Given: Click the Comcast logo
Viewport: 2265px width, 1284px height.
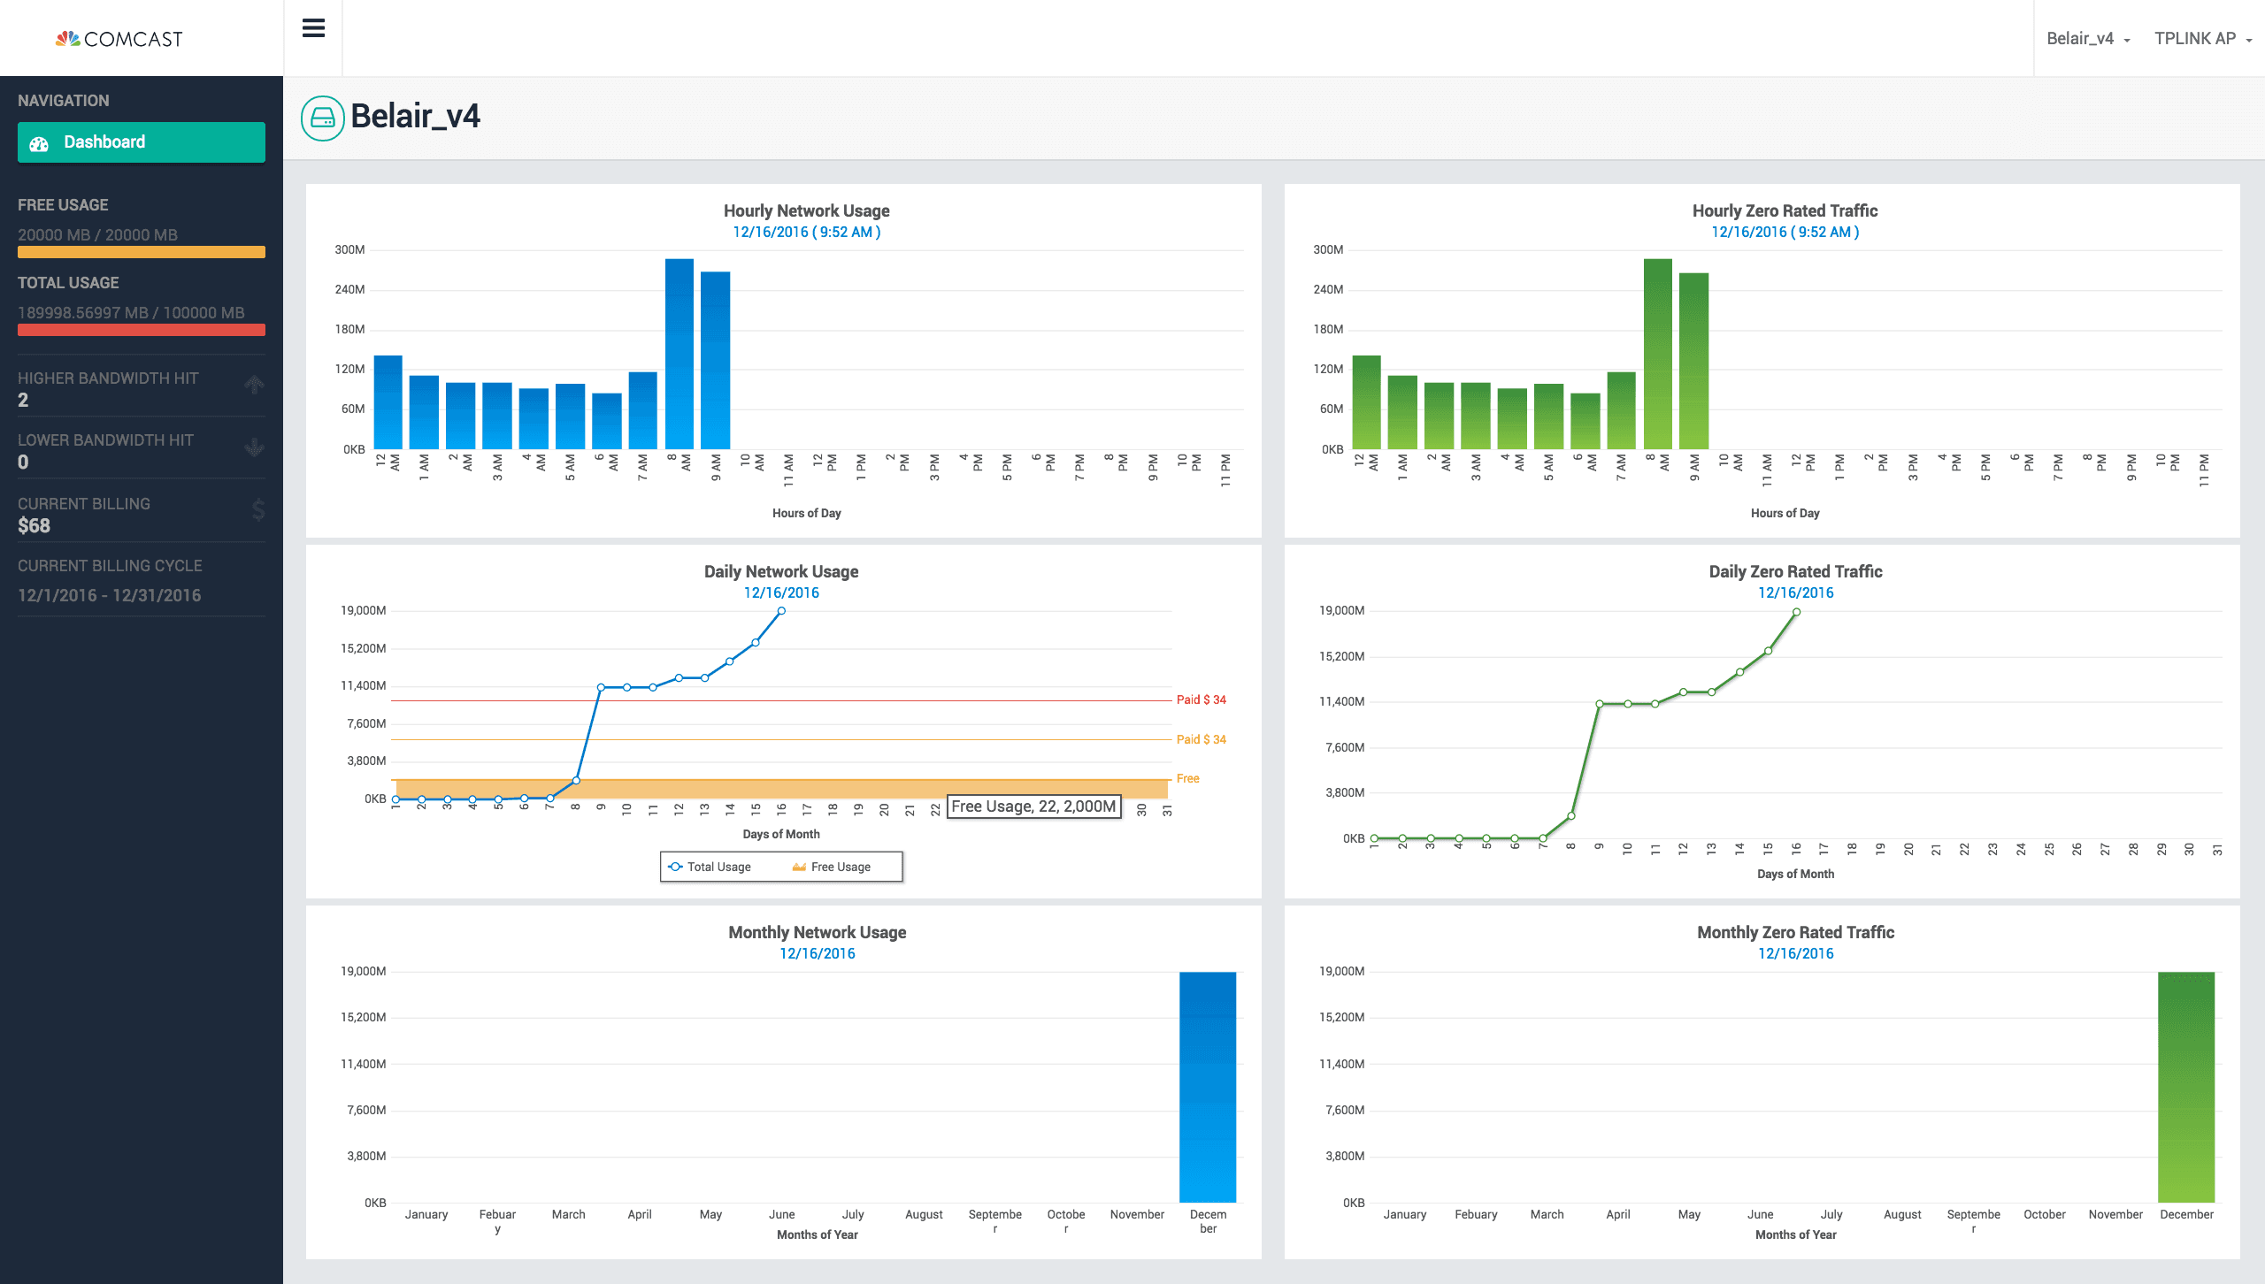Looking at the screenshot, I should click(x=119, y=39).
